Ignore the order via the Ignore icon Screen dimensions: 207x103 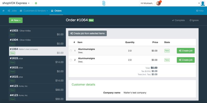[x=194, y=20]
